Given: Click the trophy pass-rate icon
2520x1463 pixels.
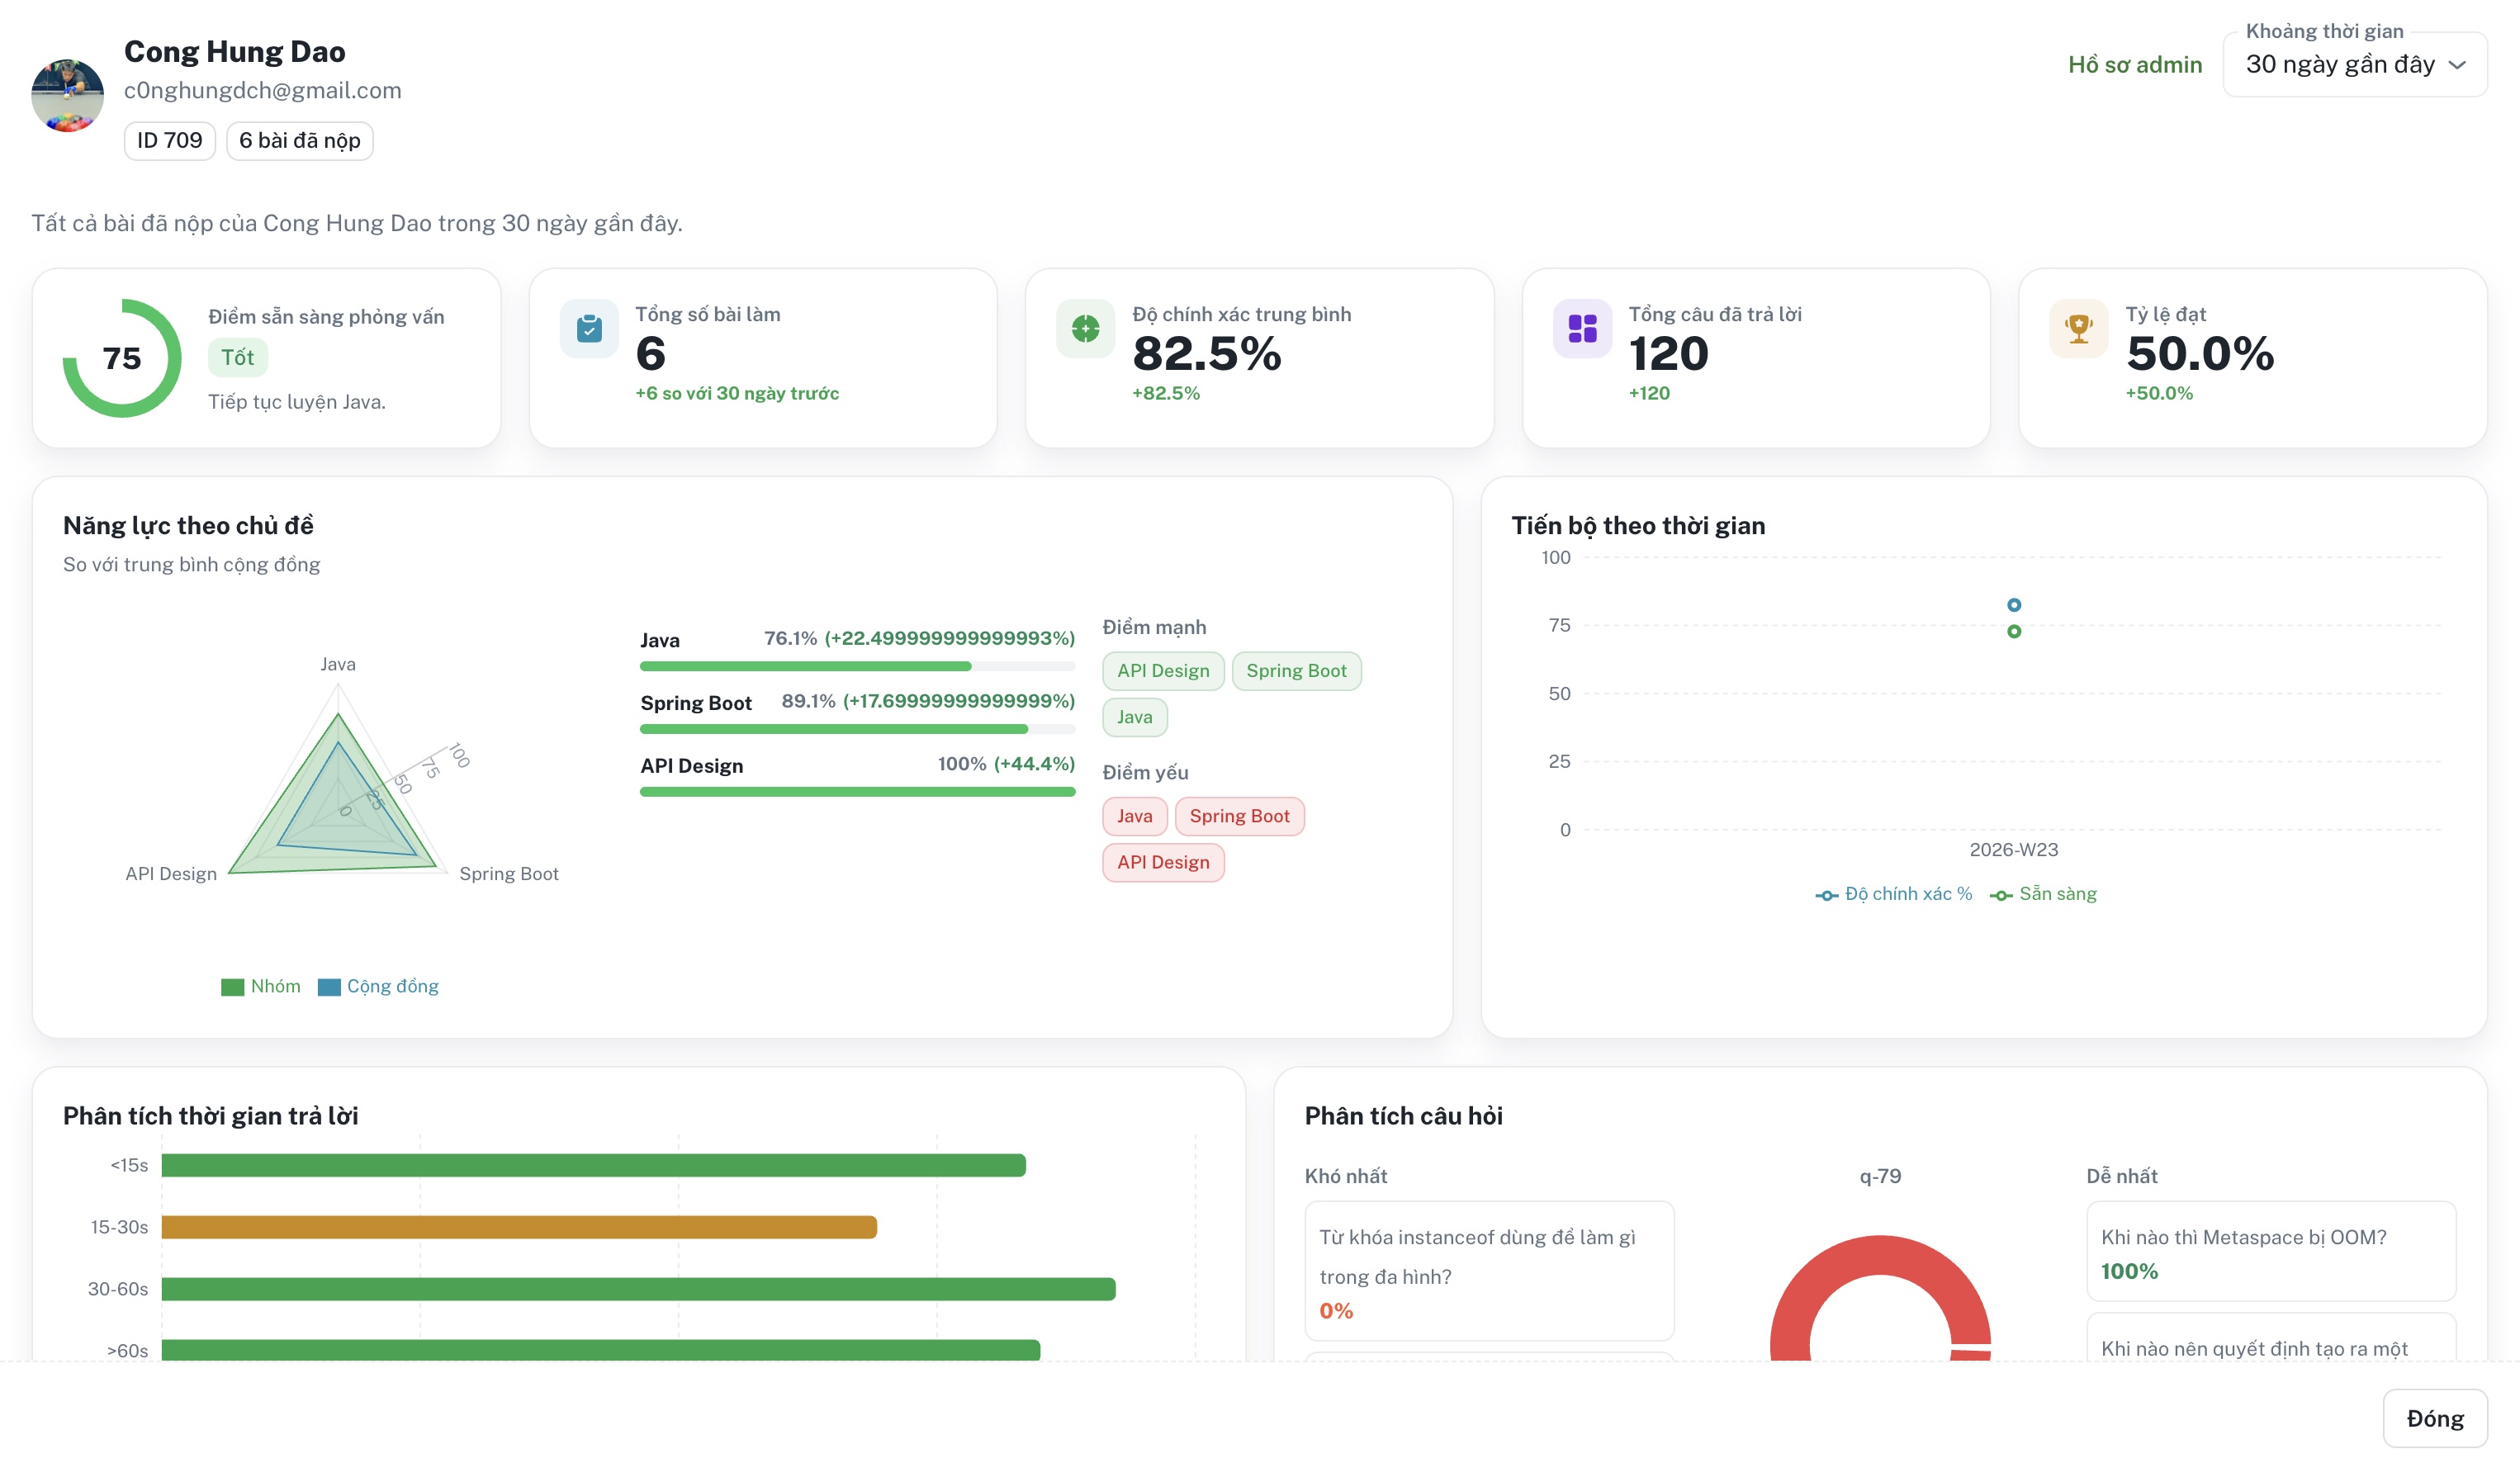Looking at the screenshot, I should coord(2078,328).
